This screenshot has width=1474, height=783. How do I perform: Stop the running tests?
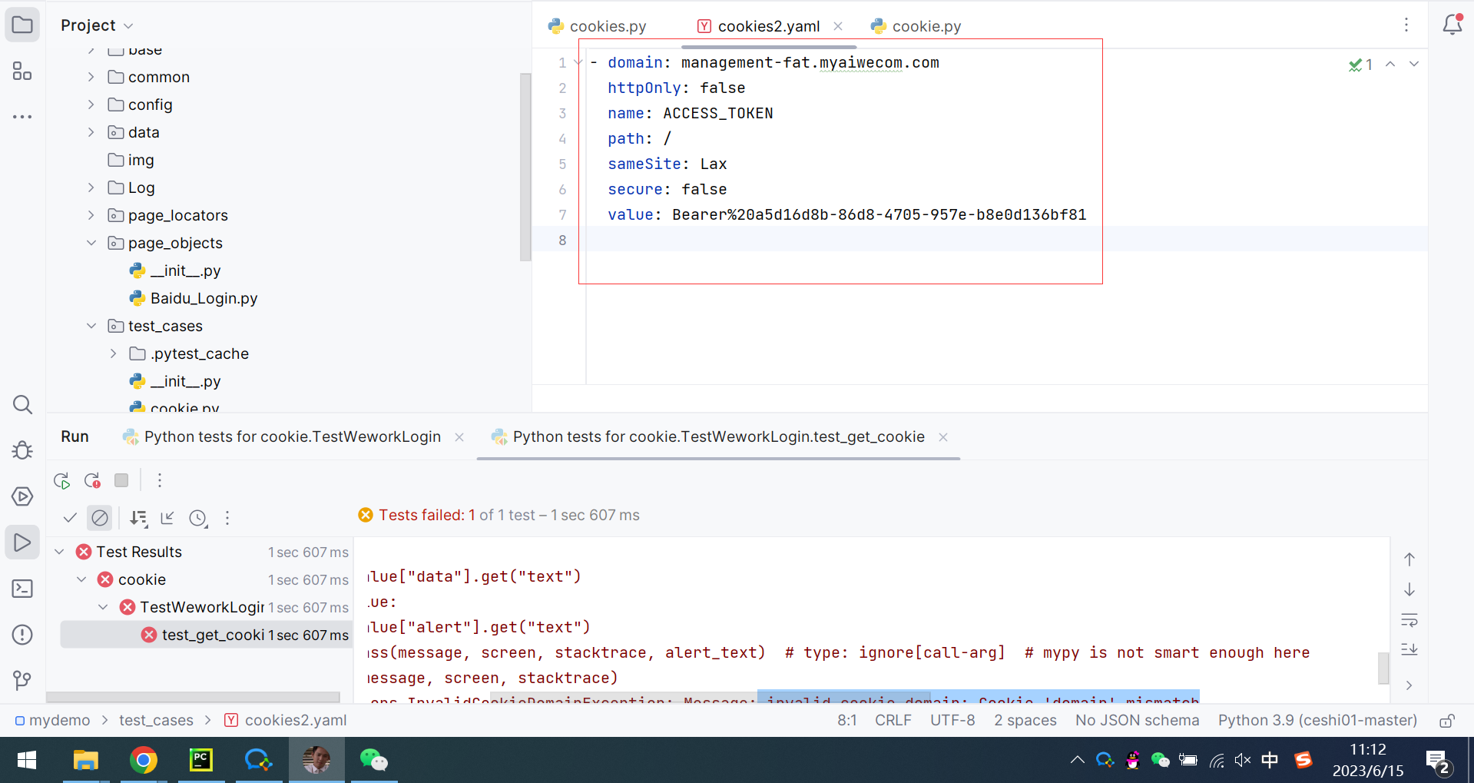coord(121,480)
